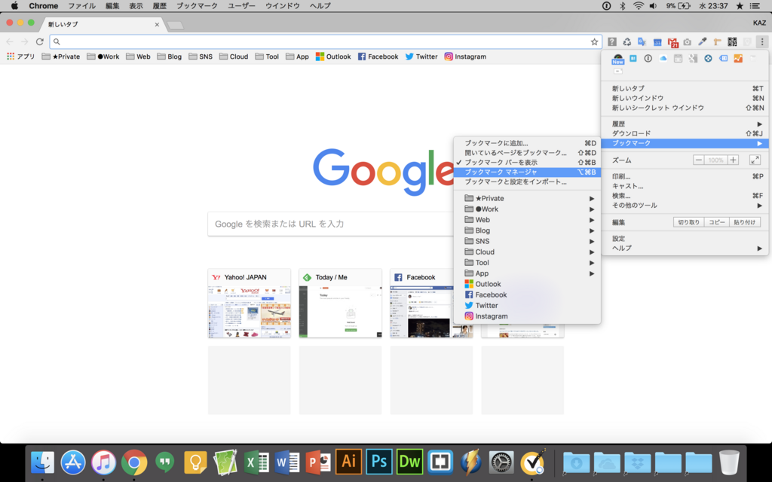Open the 表示 menu in menu bar
This screenshot has height=482, width=772.
tap(136, 6)
